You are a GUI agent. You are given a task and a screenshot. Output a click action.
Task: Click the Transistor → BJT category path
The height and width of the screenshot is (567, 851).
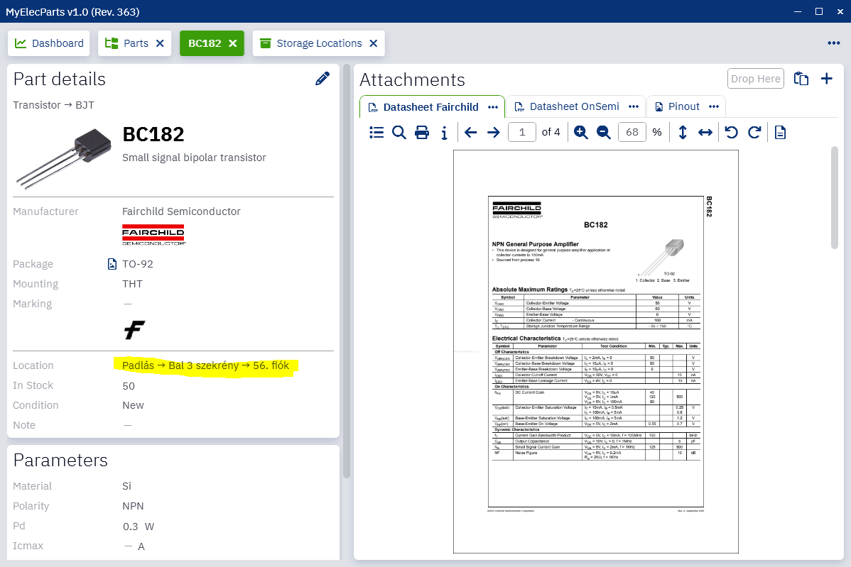54,105
